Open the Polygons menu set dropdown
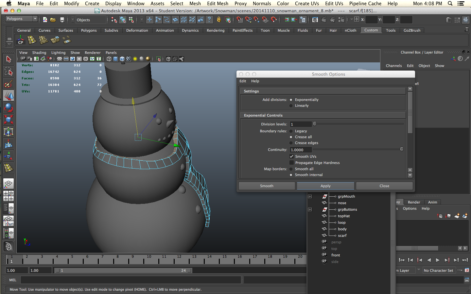The image size is (471, 294). pyautogui.click(x=22, y=19)
